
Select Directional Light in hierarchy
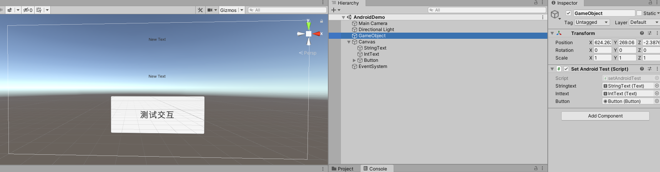click(376, 30)
